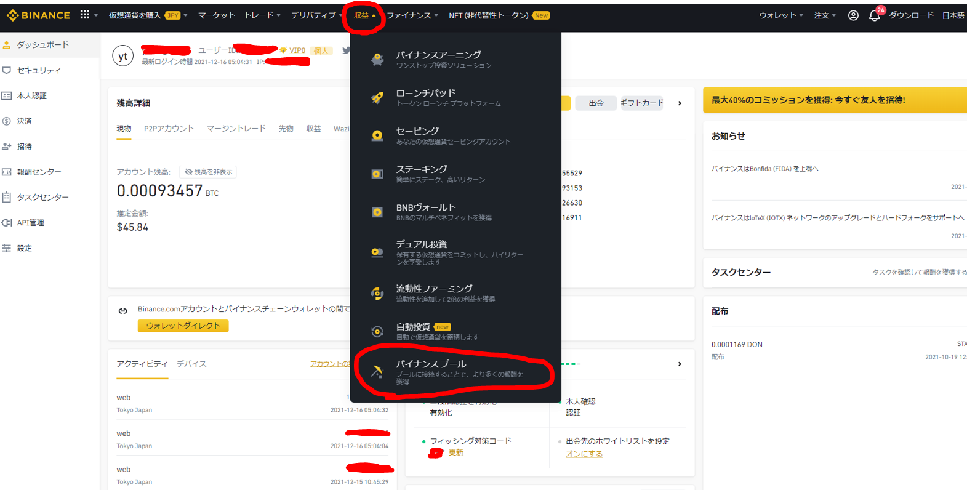967x490 pixels.
Task: Click arrow next to ギフトカード button
Action: pyautogui.click(x=680, y=103)
